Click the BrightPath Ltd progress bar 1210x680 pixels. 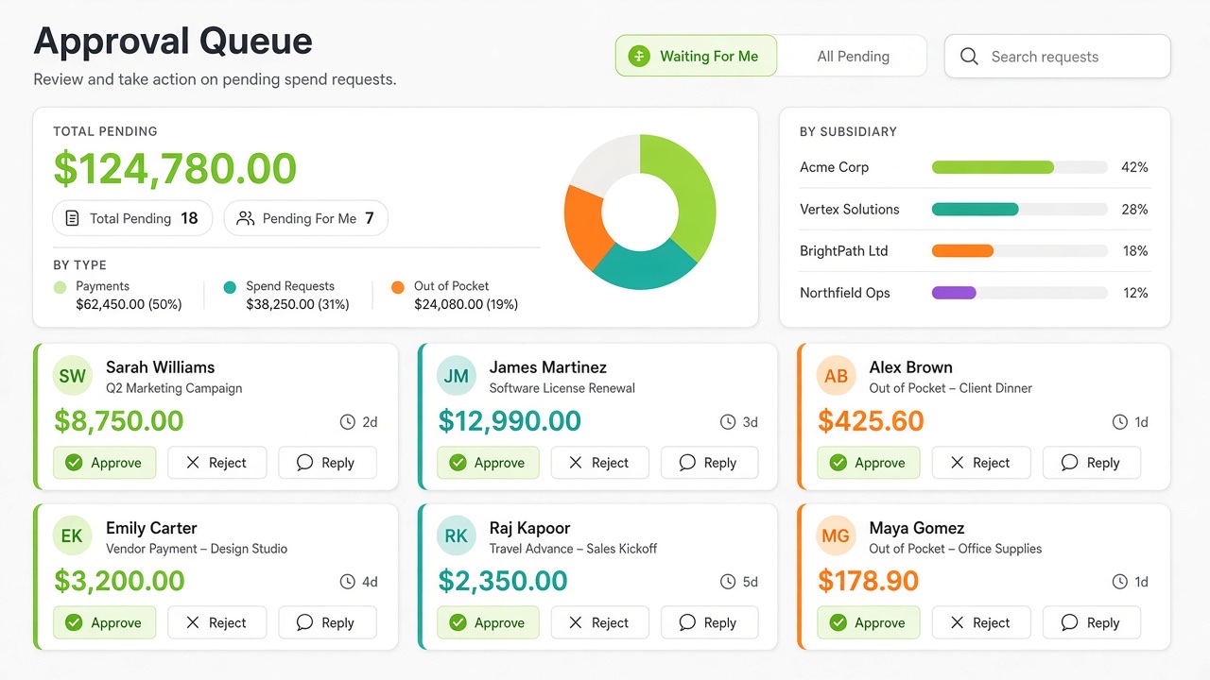(x=1019, y=251)
